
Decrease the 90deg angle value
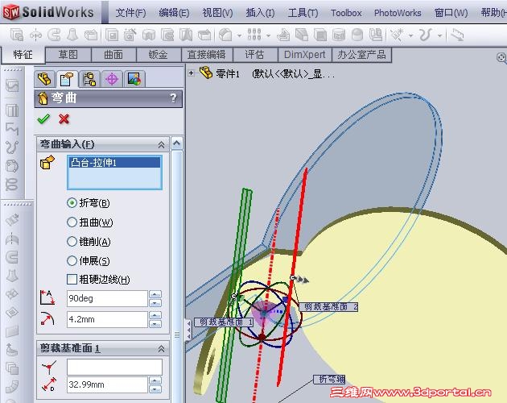tap(155, 303)
